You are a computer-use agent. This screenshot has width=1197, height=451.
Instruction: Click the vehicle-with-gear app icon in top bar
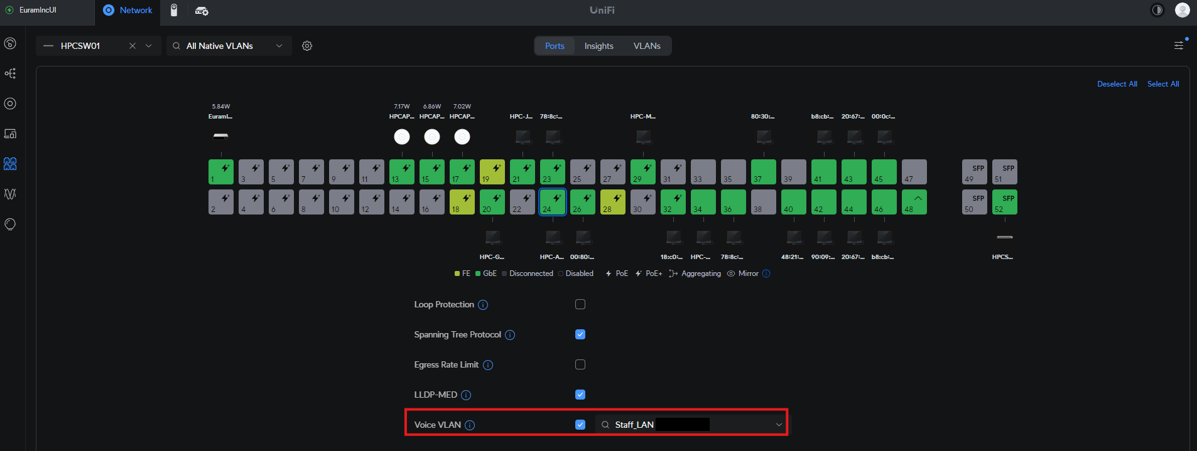point(202,11)
